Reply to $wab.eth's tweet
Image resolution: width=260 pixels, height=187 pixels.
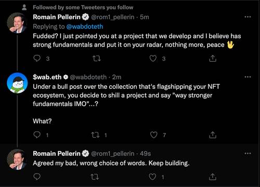click(37, 135)
